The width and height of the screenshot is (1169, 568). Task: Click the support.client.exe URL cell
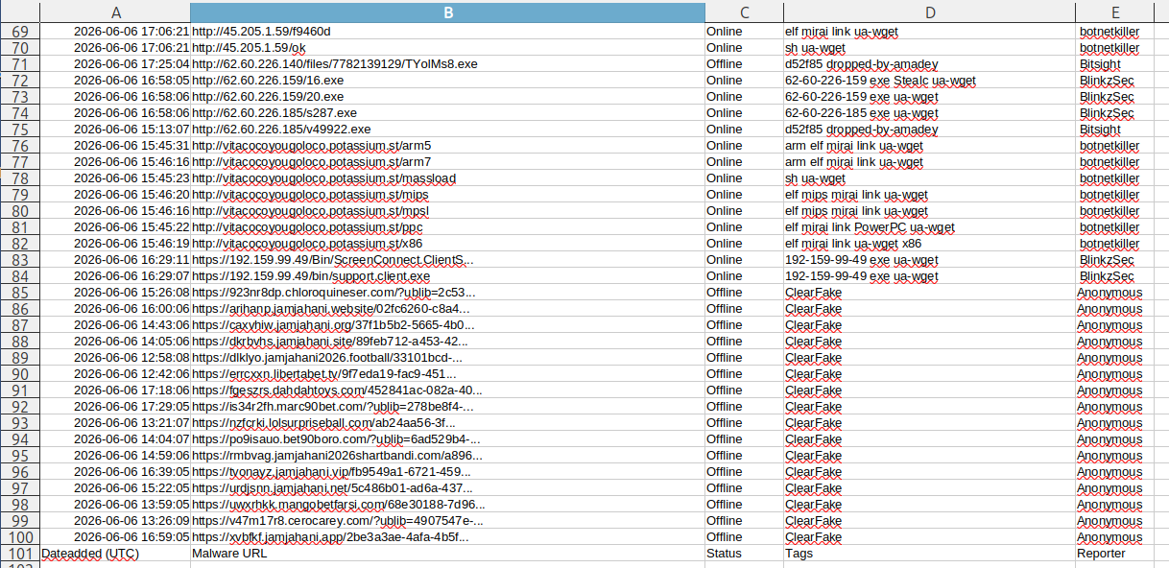tap(447, 276)
